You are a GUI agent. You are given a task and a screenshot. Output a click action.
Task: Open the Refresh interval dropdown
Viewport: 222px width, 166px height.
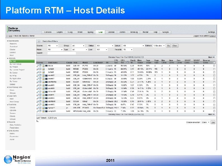coord(159,46)
